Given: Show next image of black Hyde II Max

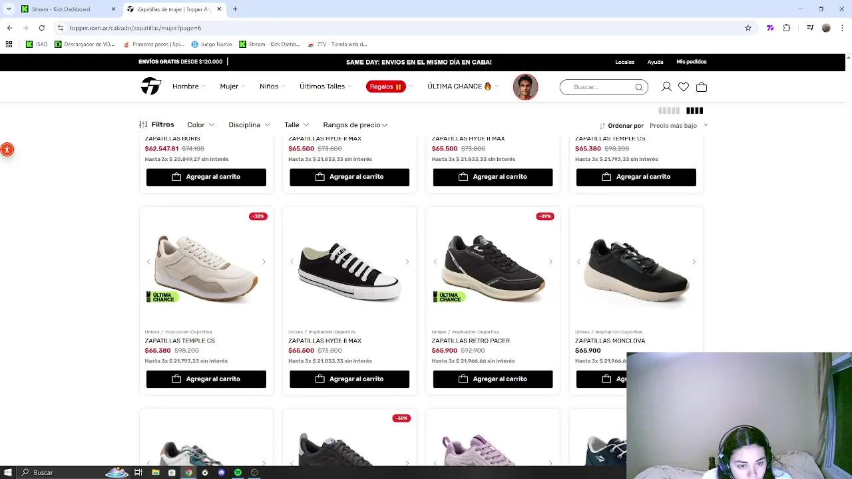Looking at the screenshot, I should (407, 262).
